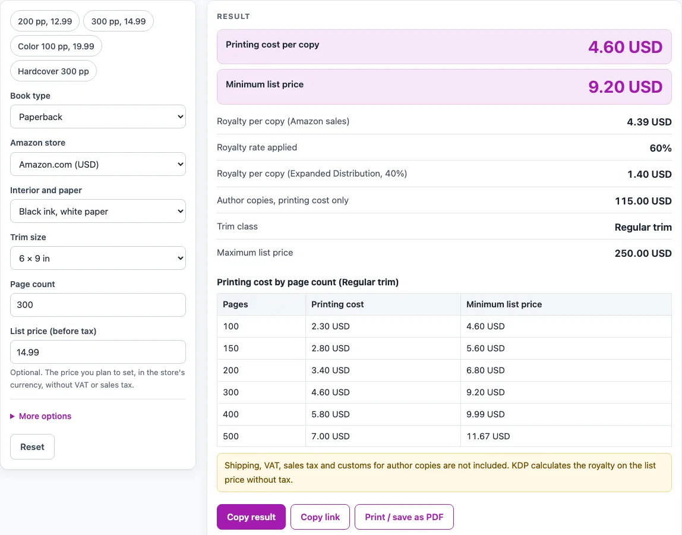Click the Copy result button
682x535 pixels.
click(x=251, y=517)
